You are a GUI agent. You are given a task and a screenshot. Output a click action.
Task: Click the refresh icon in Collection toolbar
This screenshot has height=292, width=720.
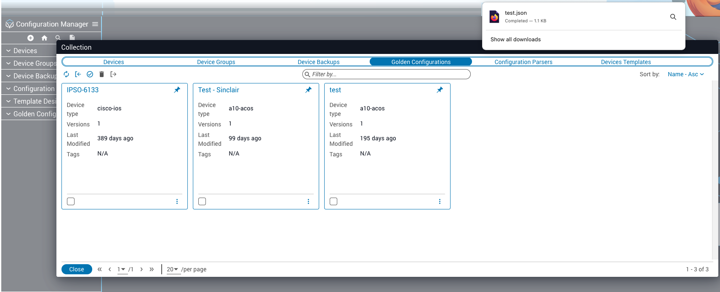coord(67,74)
